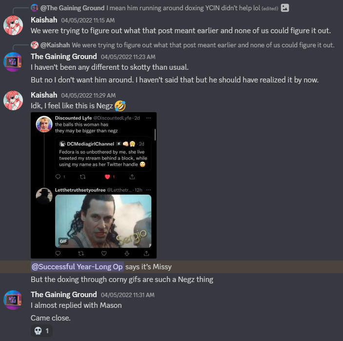Click the Kaishah username at 11:15 AM

44,20
